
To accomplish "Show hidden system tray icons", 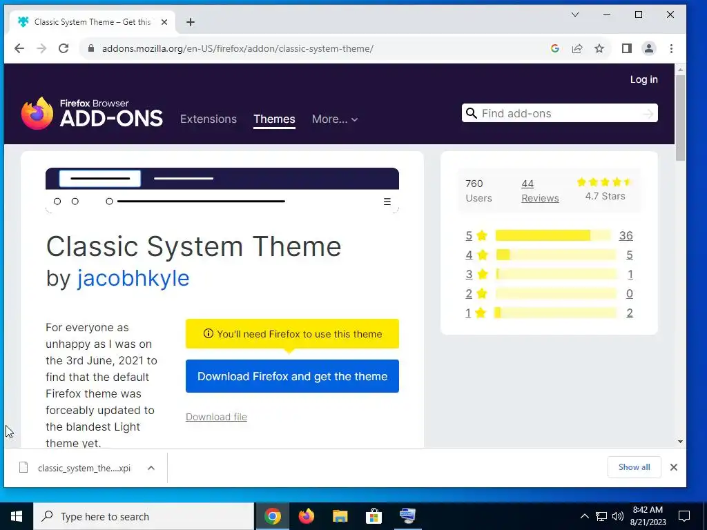I will coord(584,516).
